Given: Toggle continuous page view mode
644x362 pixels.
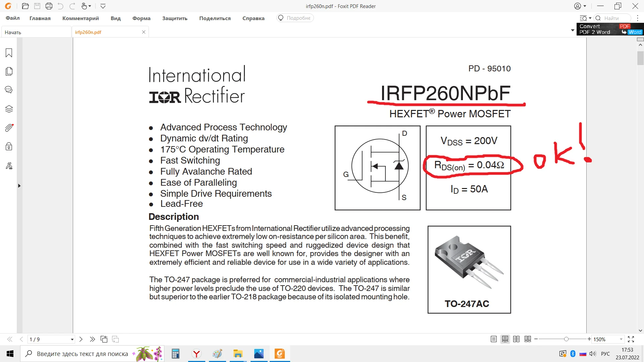Looking at the screenshot, I should [505, 339].
